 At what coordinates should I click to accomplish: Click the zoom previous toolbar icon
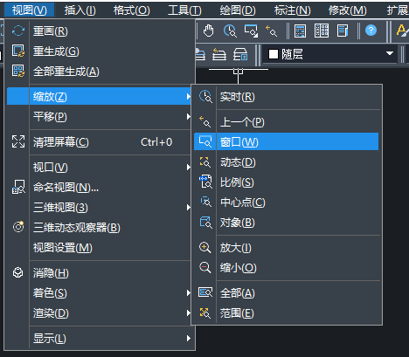(271, 31)
